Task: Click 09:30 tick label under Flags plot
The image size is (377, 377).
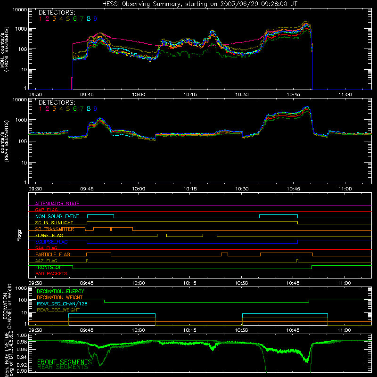Action: pyautogui.click(x=35, y=283)
